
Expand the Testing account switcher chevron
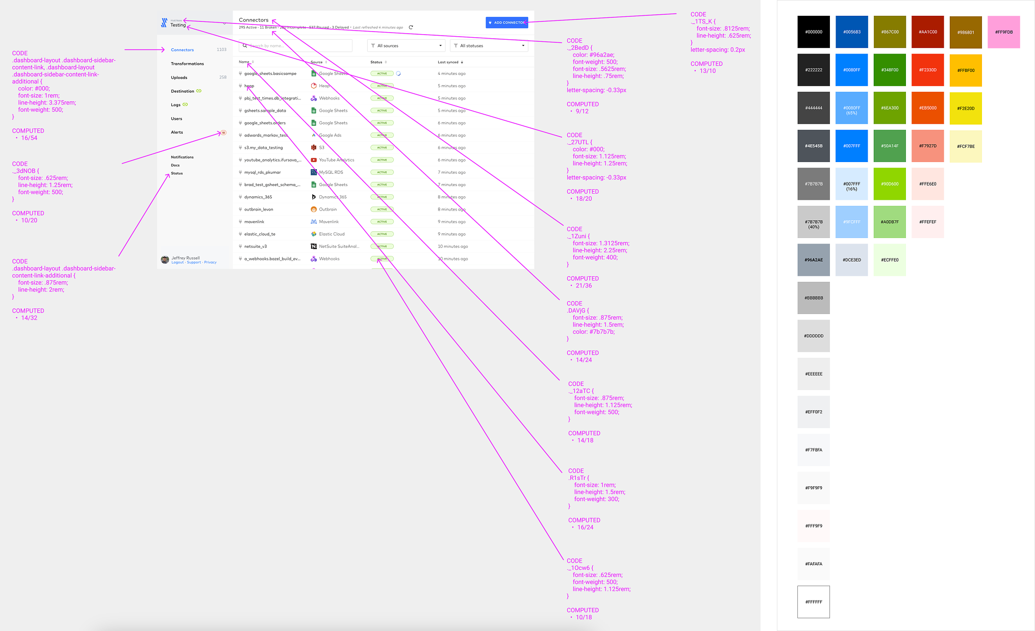(x=224, y=23)
